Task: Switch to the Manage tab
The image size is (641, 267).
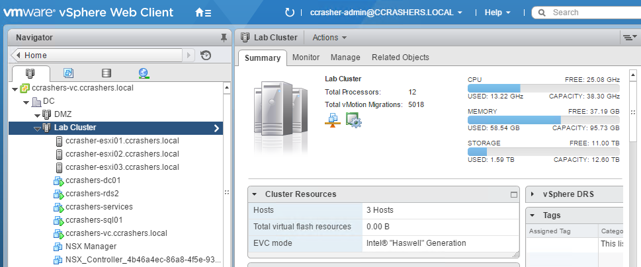Action: tap(345, 57)
